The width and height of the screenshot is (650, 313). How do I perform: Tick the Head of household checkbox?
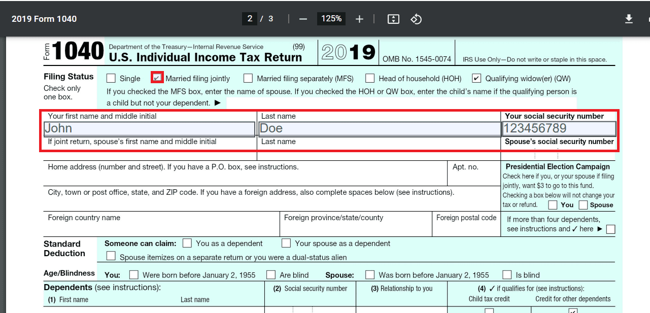point(370,78)
